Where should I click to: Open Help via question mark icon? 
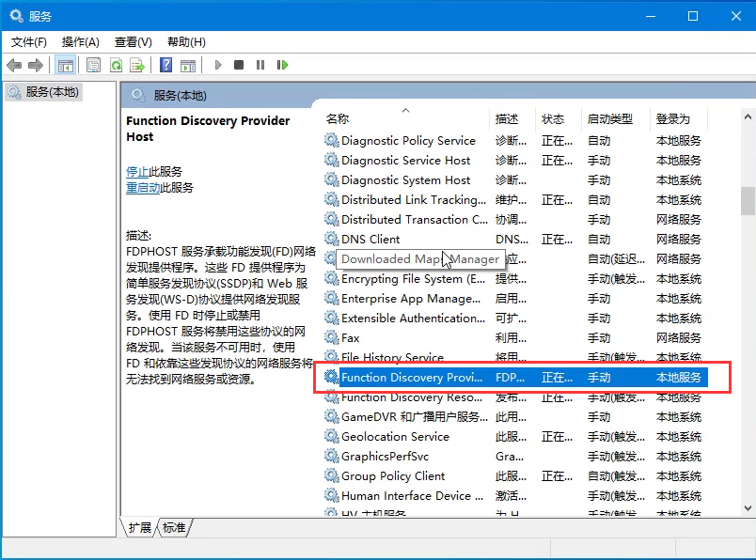pos(165,65)
